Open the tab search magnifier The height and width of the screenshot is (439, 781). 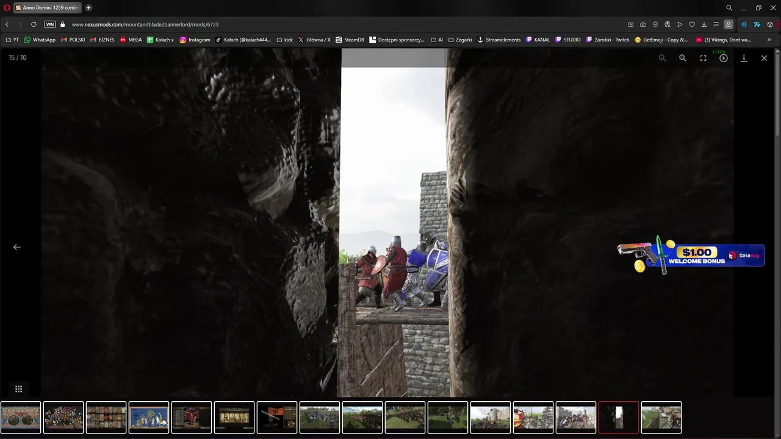(x=729, y=8)
